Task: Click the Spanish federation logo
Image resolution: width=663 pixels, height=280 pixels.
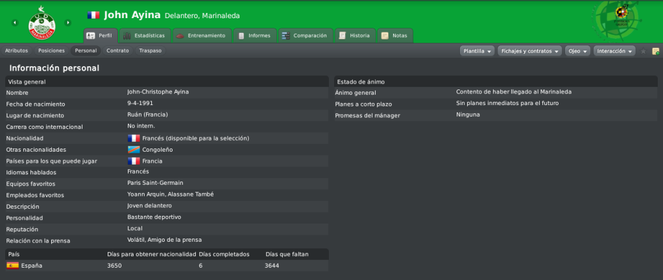Action: (x=613, y=20)
